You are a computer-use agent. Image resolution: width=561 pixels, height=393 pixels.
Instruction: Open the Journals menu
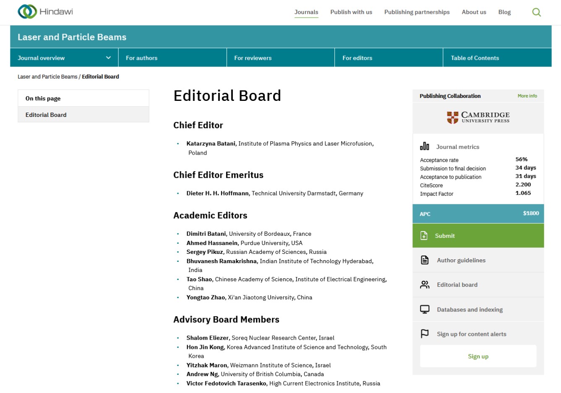pos(306,12)
